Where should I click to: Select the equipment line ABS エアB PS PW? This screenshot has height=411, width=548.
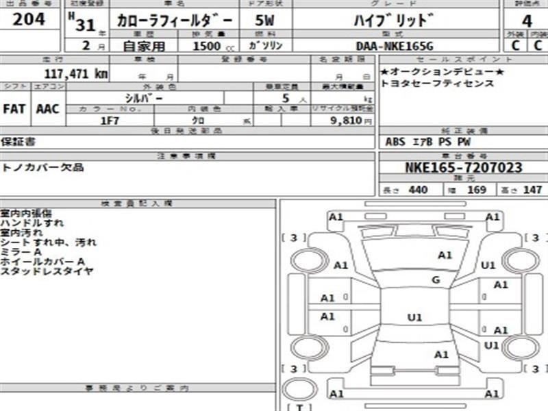pos(427,142)
